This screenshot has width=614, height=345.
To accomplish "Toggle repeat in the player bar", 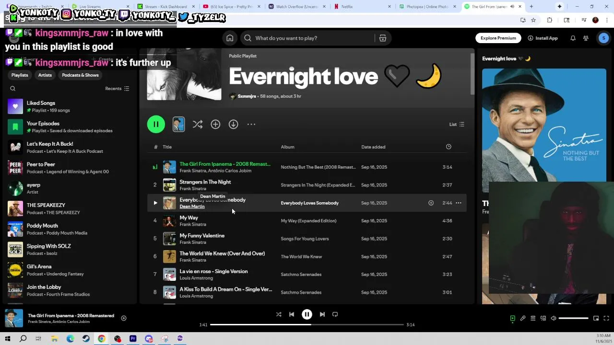I will 335,314.
